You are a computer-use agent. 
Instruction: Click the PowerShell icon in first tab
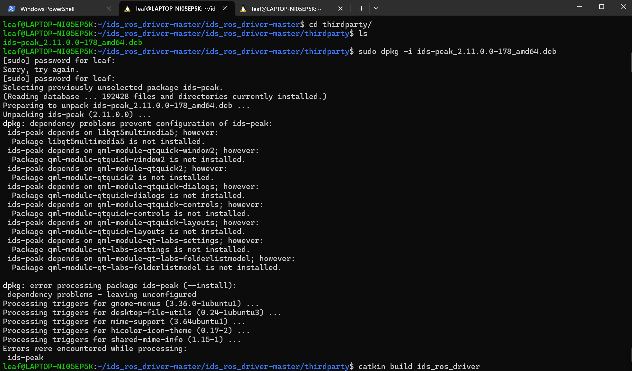(x=12, y=9)
